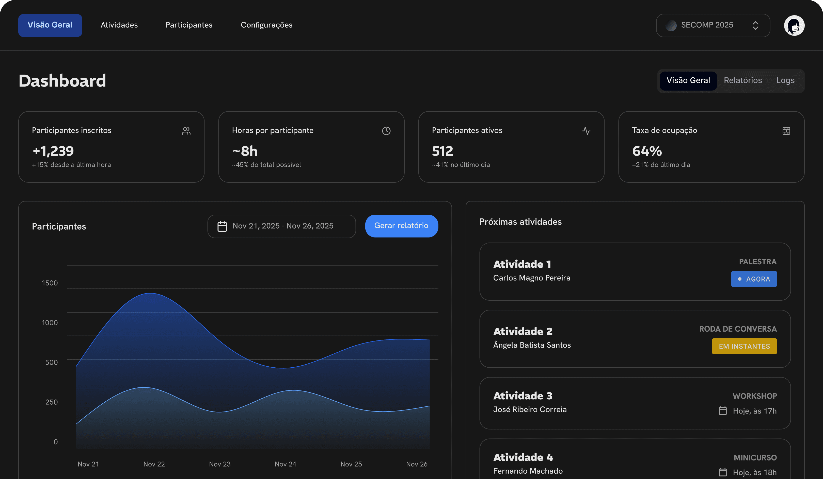Image resolution: width=823 pixels, height=479 pixels.
Task: Open Participantes in the top navigation
Action: [x=189, y=25]
